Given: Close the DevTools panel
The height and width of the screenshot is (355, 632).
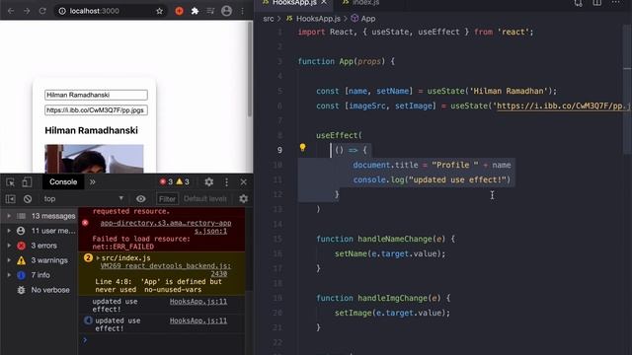Looking at the screenshot, I should (244, 181).
